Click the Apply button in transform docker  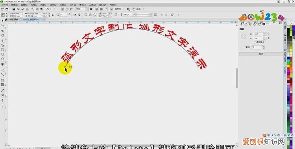point(261,54)
